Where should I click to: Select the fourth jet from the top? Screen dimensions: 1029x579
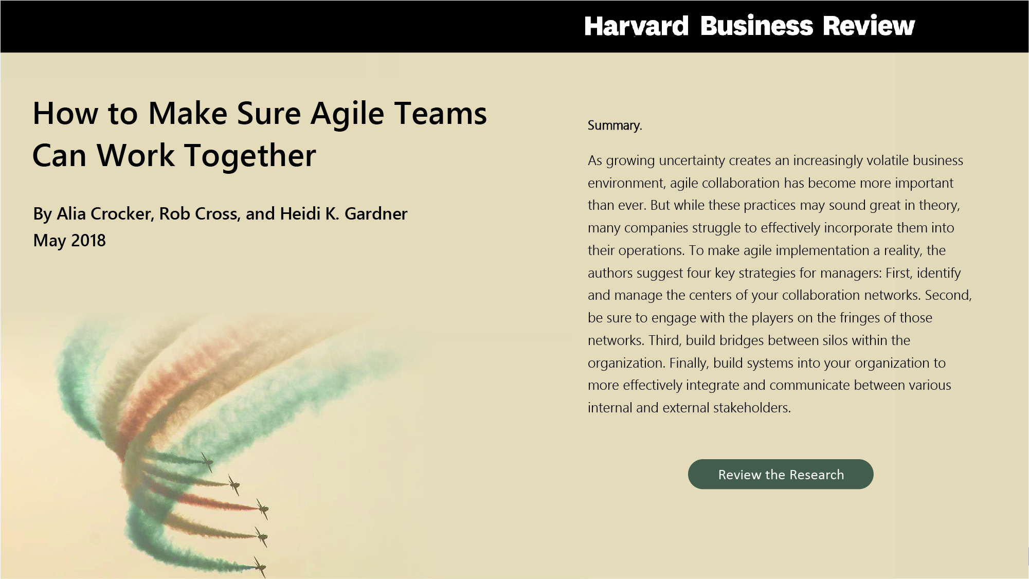pos(262,537)
